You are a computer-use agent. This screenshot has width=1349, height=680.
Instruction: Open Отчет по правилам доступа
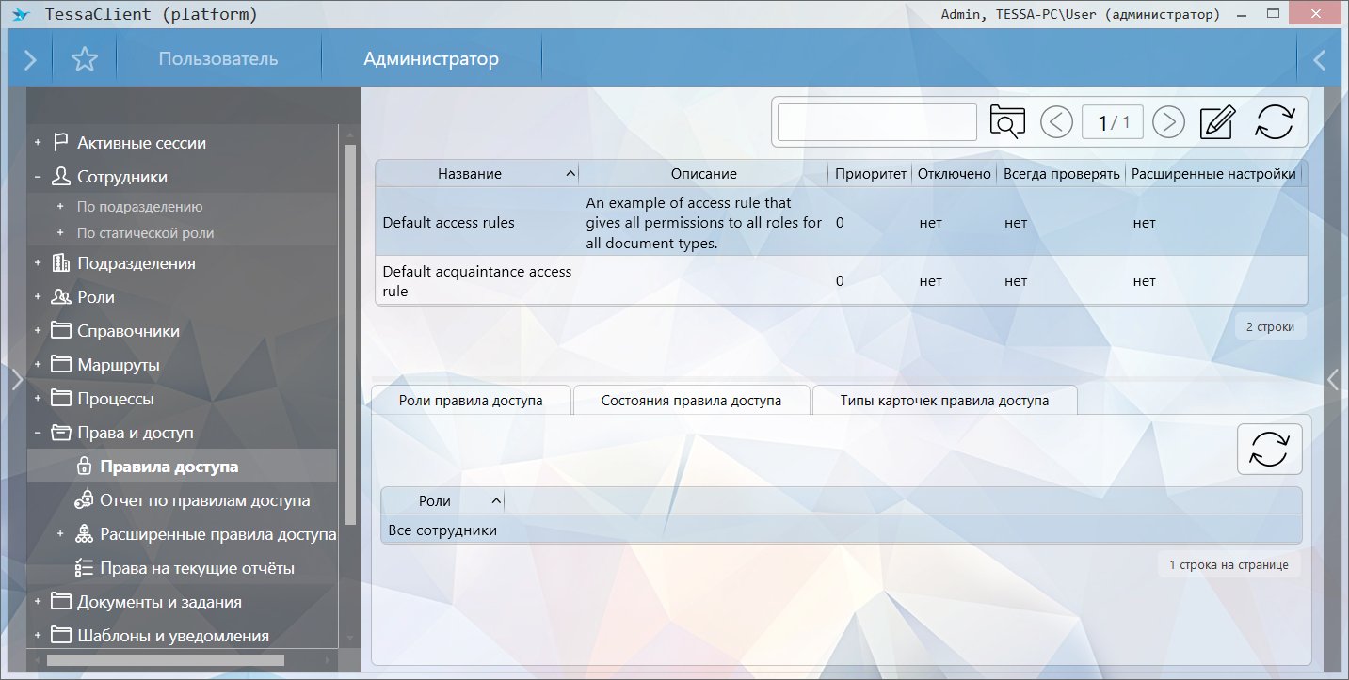tap(204, 500)
